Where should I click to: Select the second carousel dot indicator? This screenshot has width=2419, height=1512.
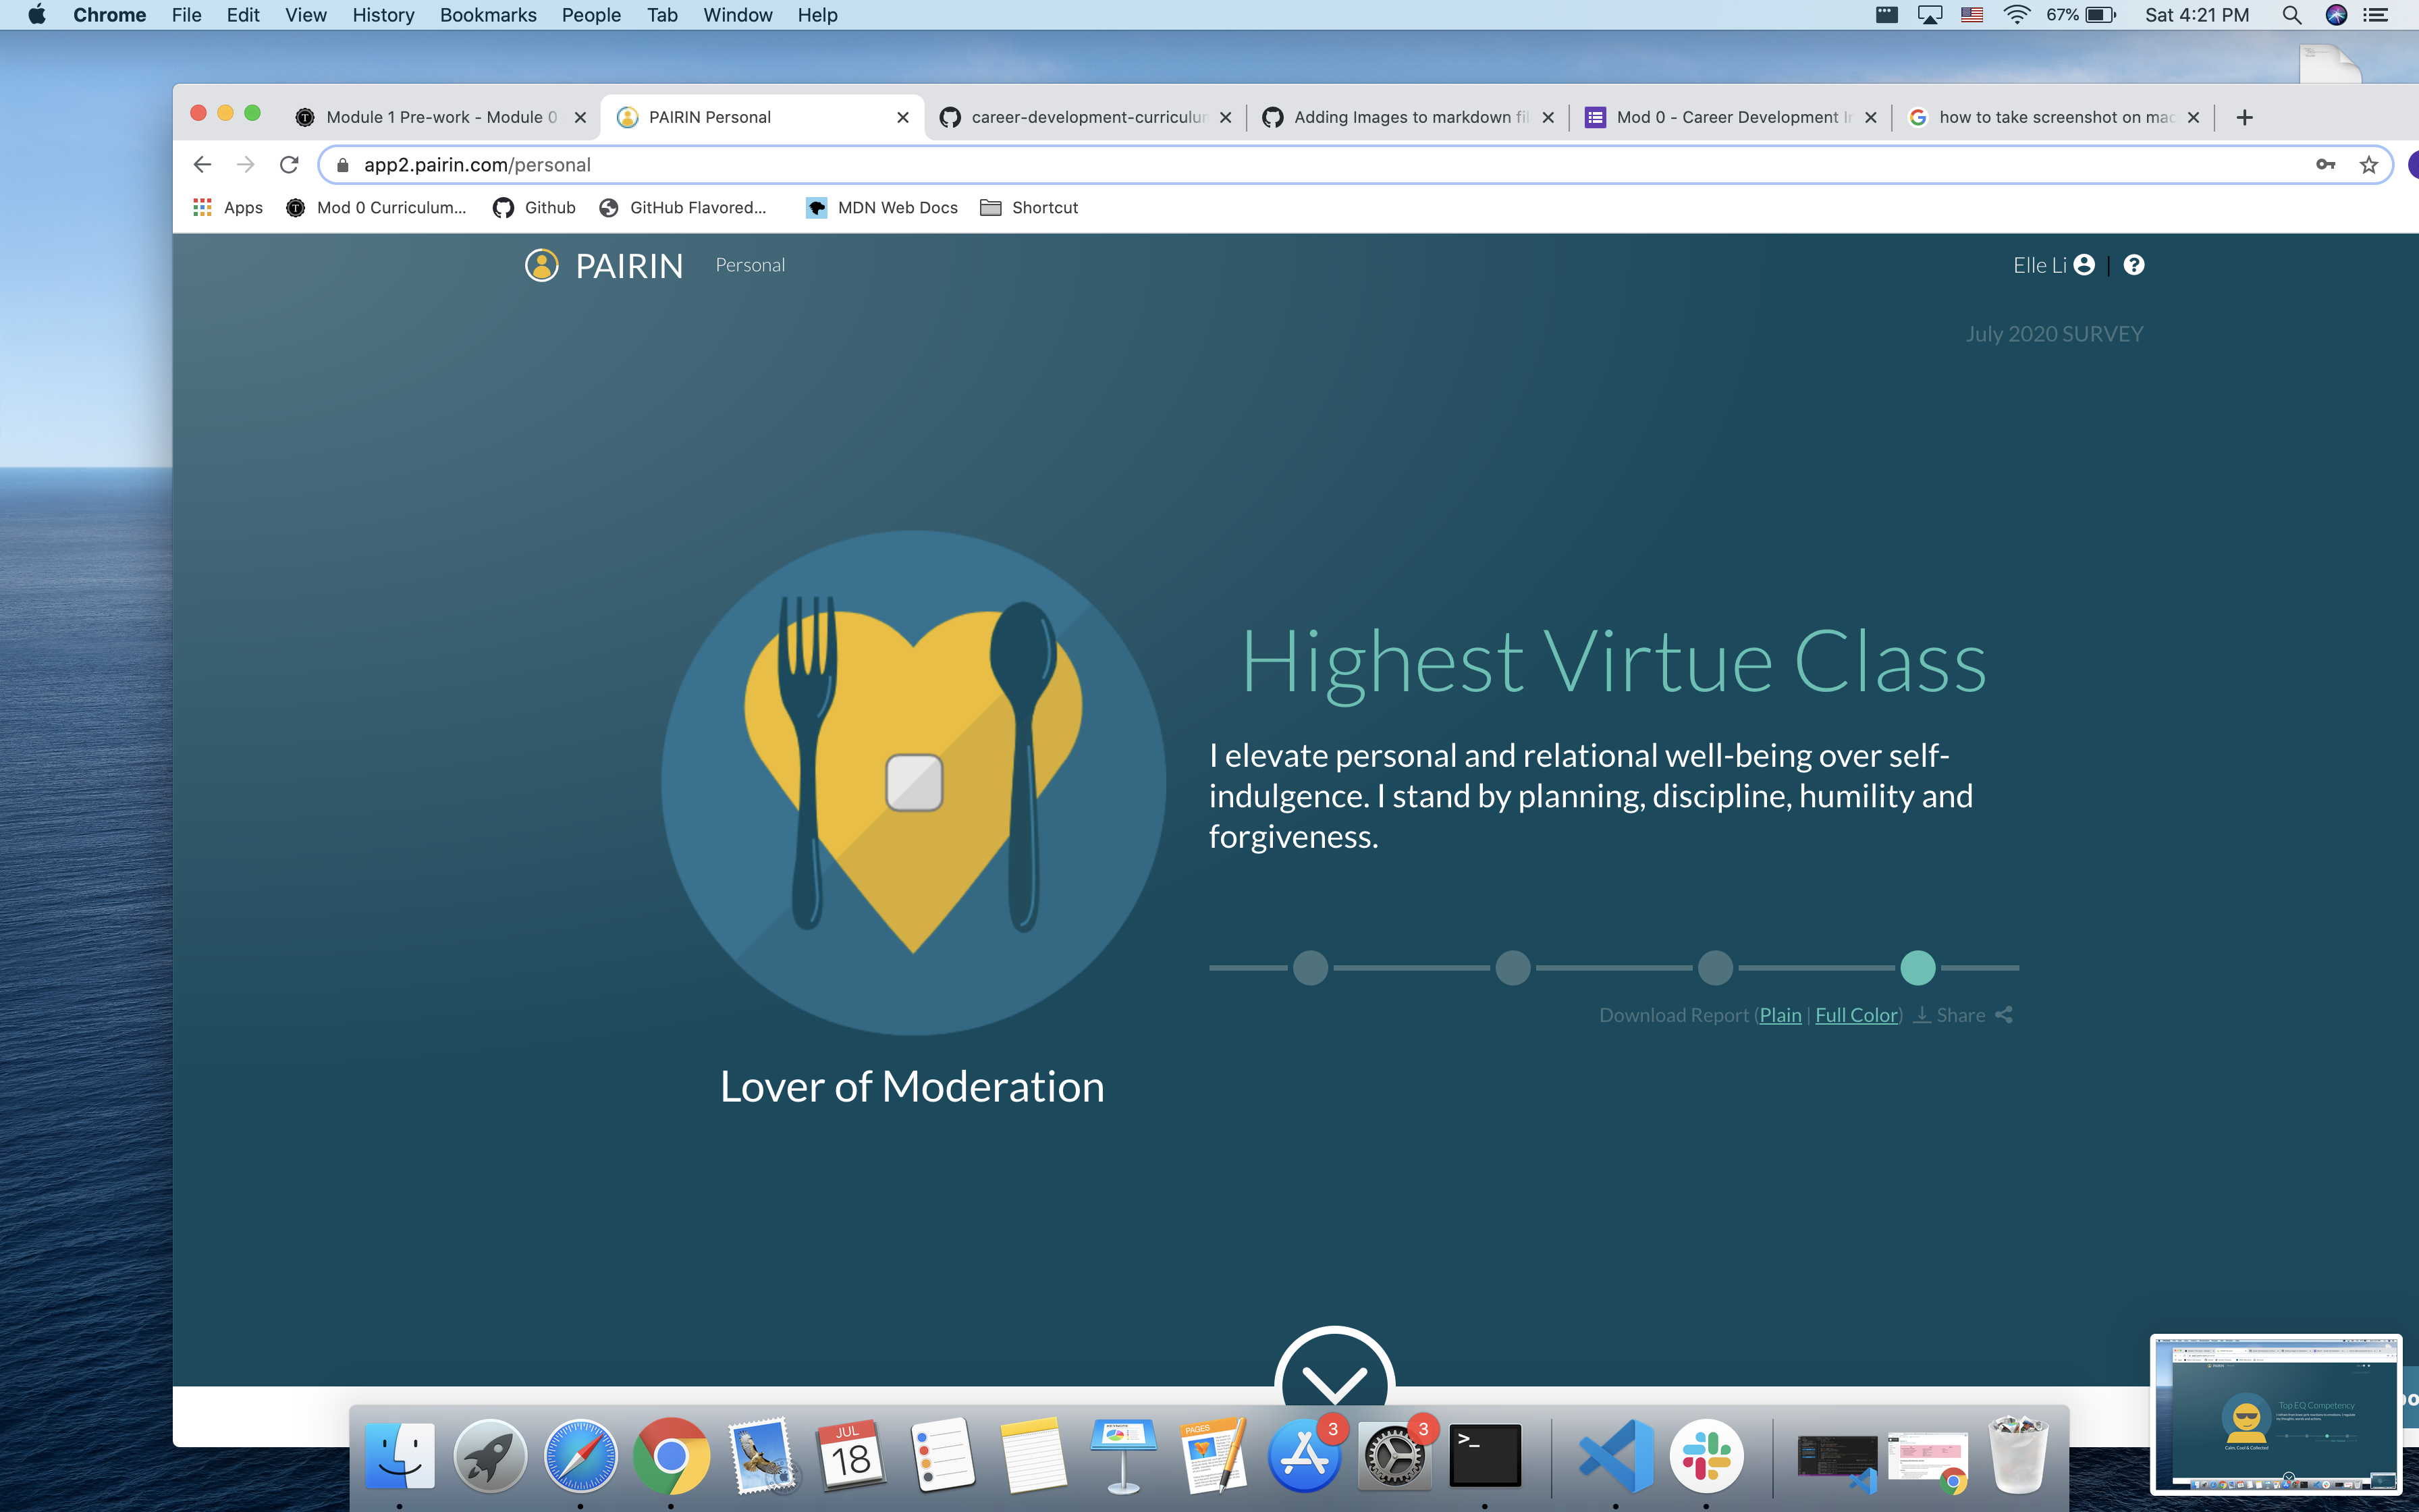point(1513,967)
